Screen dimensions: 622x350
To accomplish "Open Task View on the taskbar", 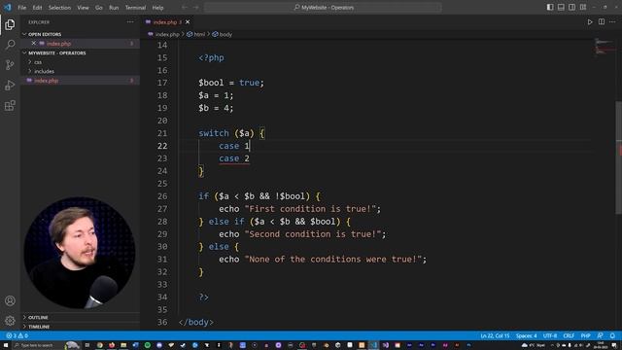I will [x=87, y=345].
